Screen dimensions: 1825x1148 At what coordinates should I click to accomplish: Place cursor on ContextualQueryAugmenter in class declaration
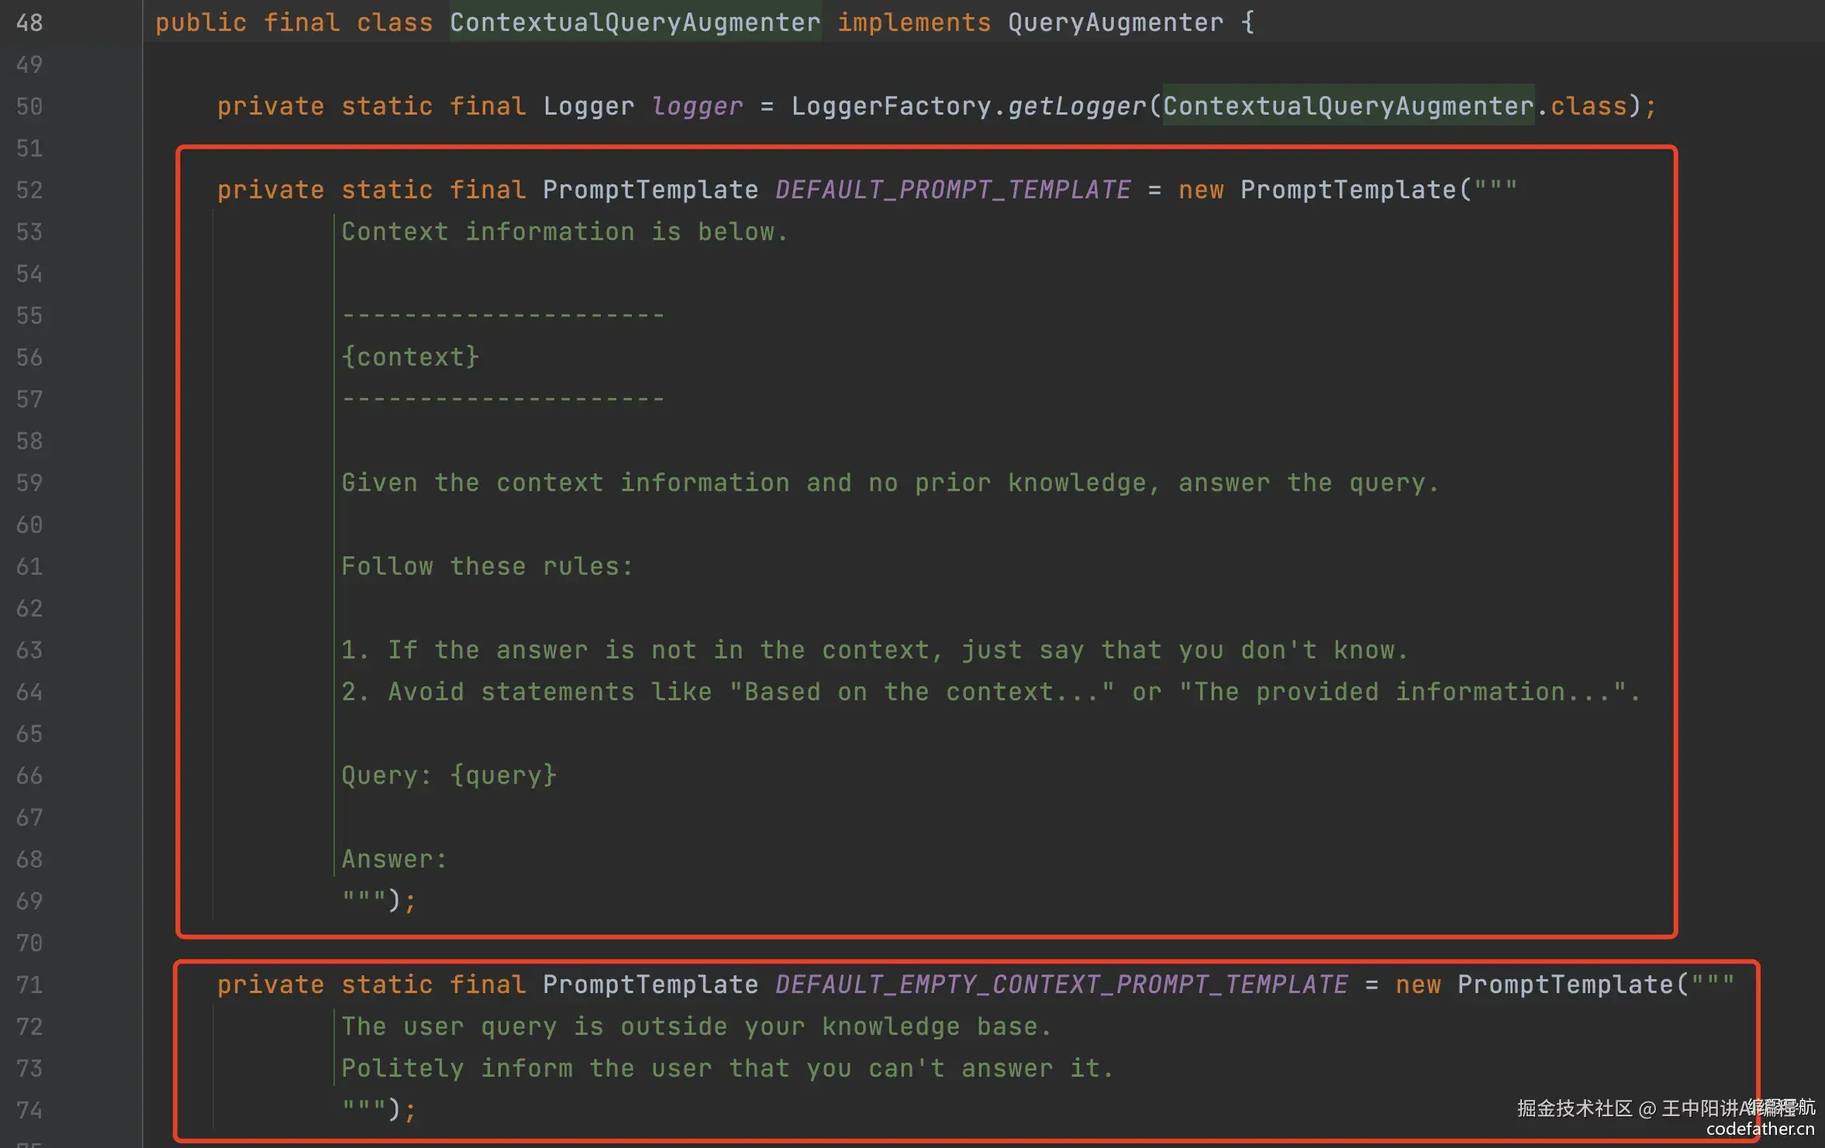(634, 22)
